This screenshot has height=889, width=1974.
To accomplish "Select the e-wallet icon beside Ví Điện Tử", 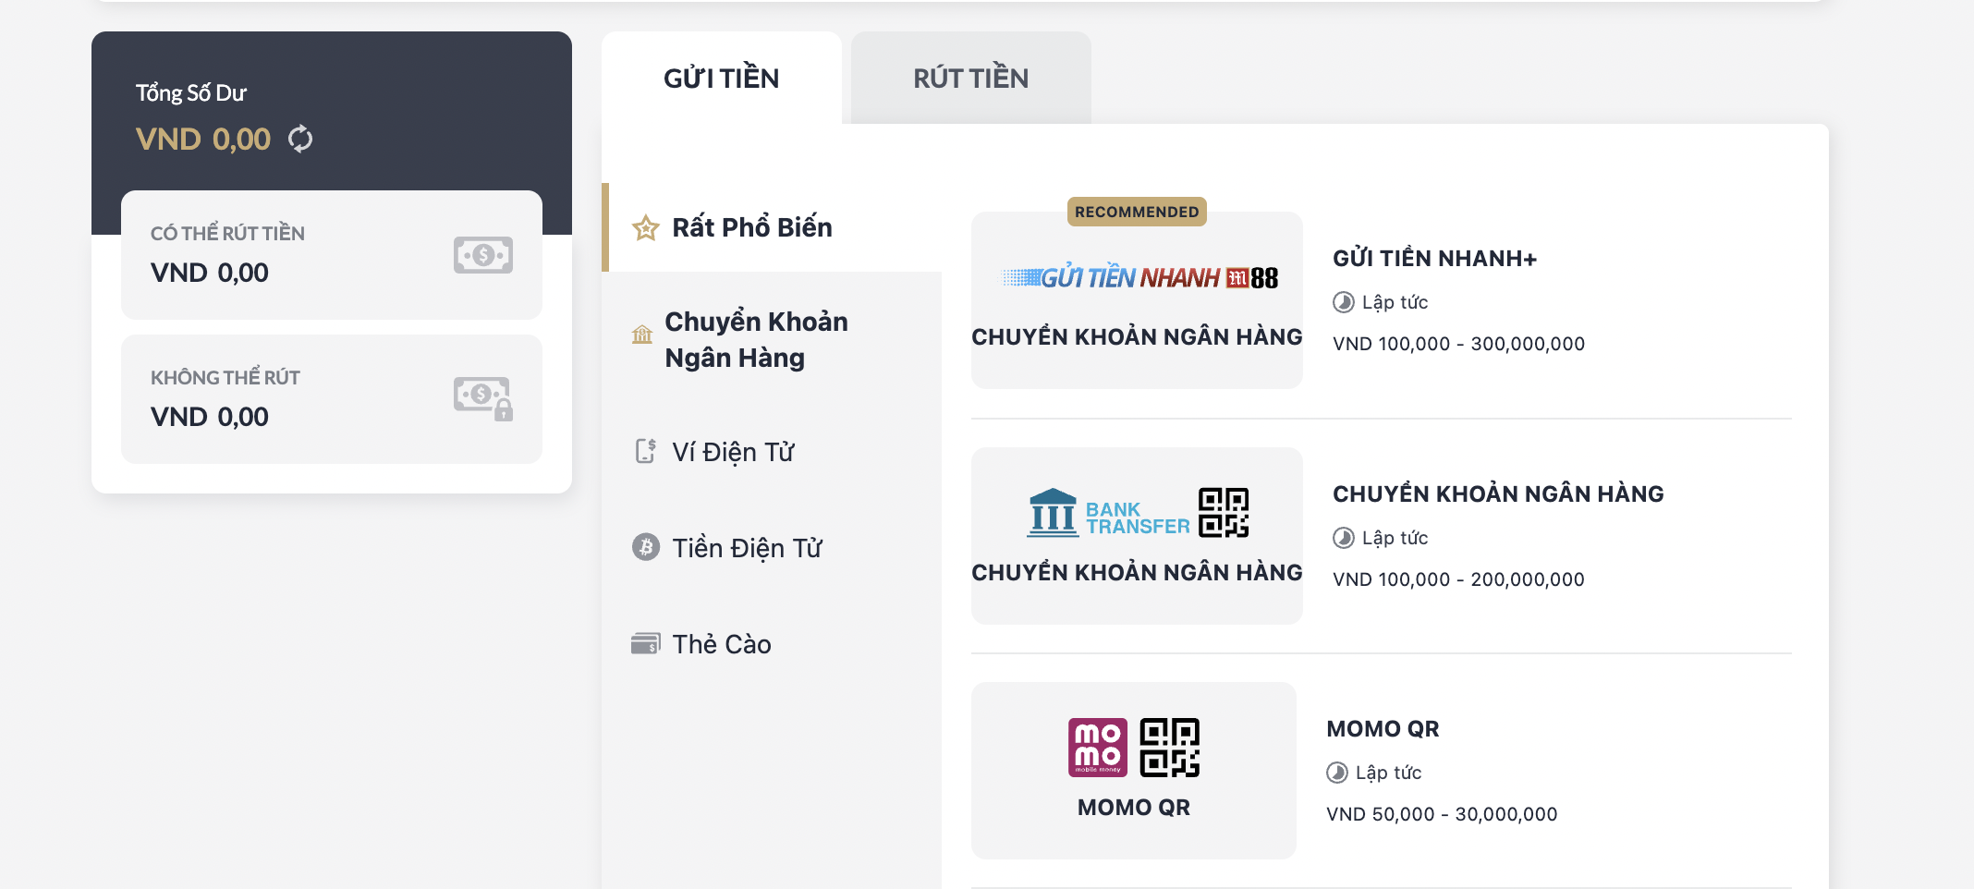I will tap(645, 452).
